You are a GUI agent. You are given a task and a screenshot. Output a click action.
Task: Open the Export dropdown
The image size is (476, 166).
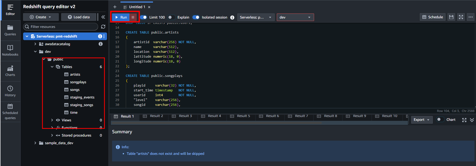click(x=422, y=120)
